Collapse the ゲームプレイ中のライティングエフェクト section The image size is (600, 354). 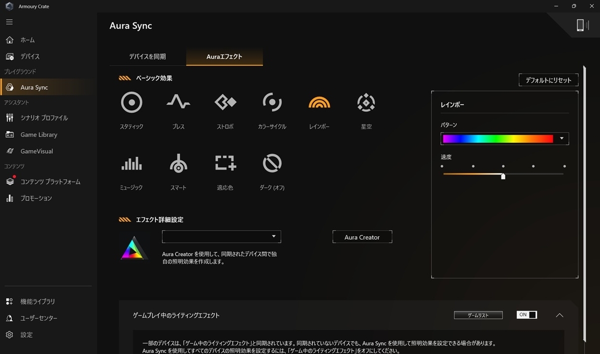point(559,315)
